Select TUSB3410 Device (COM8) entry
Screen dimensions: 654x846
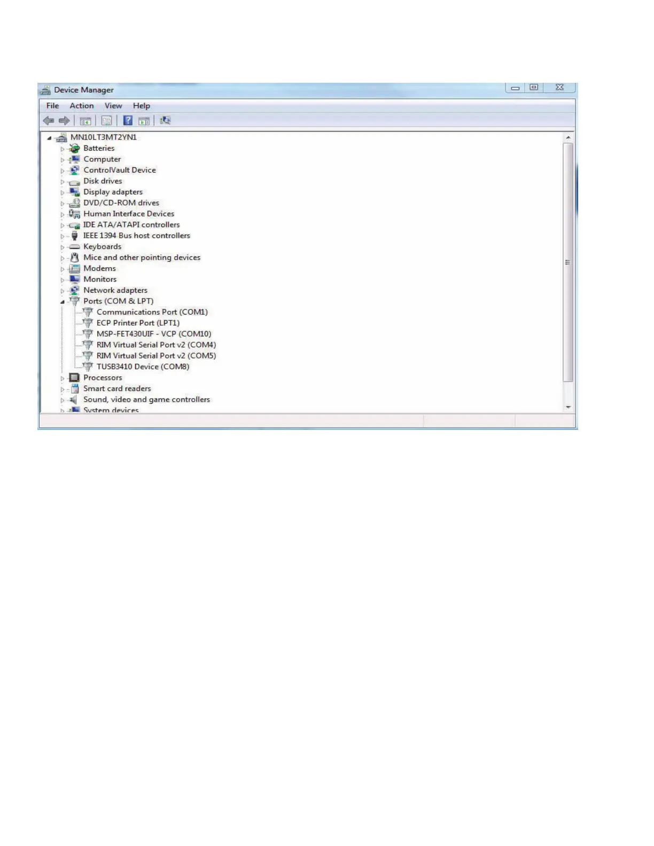point(143,367)
